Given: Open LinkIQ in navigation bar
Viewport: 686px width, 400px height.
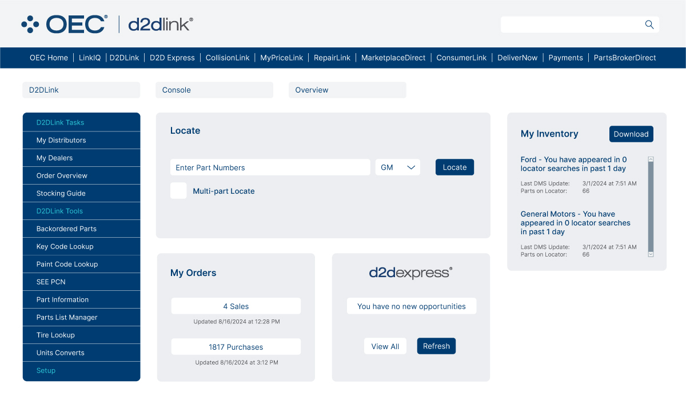Looking at the screenshot, I should pyautogui.click(x=90, y=58).
